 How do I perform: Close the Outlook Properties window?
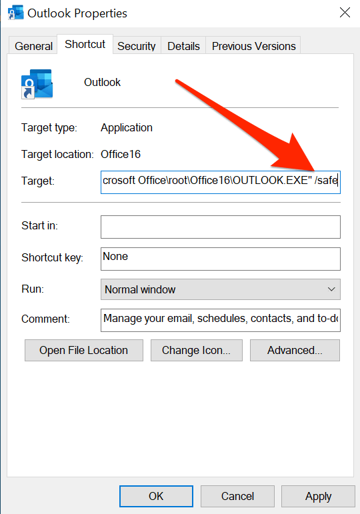pos(345,13)
